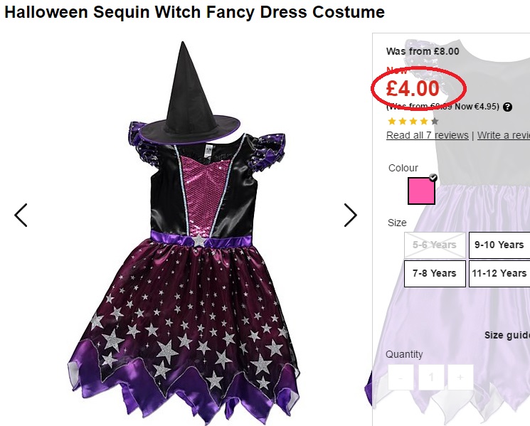Increase quantity with the plus button
This screenshot has height=426, width=530.
point(460,378)
